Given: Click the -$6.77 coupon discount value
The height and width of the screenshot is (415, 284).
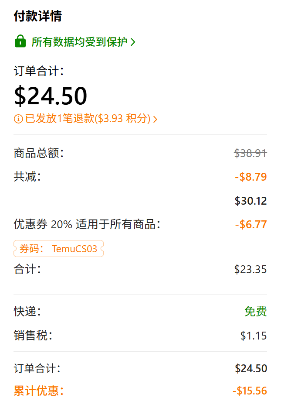Looking at the screenshot, I should tap(250, 225).
